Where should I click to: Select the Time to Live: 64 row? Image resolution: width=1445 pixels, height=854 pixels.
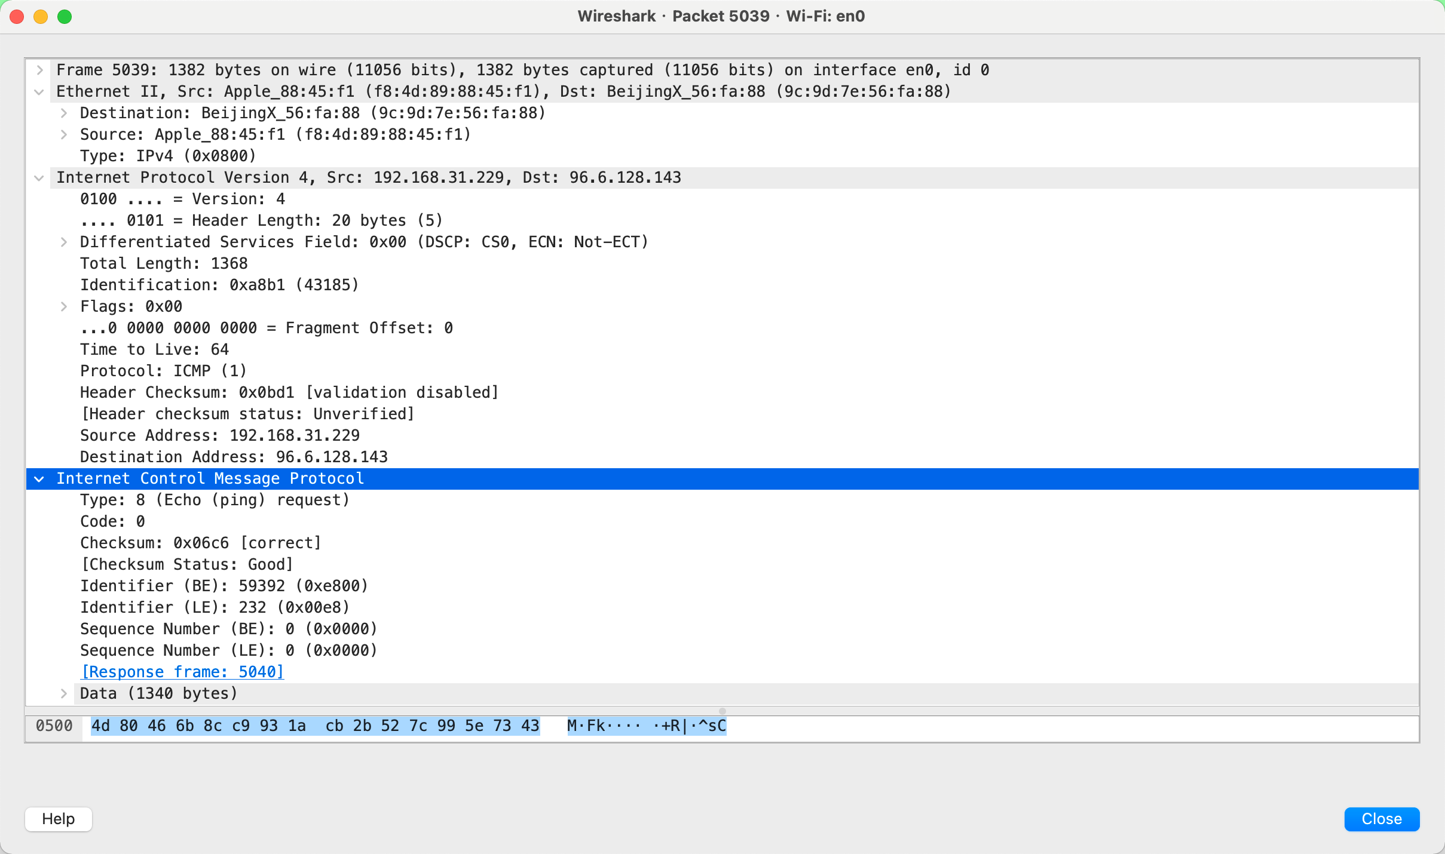[154, 350]
